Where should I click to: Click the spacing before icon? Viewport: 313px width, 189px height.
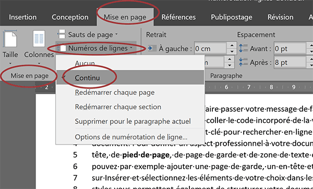243,48
